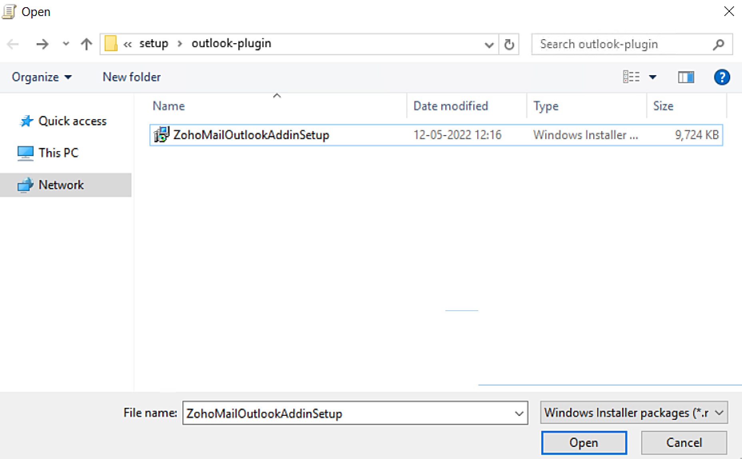
Task: Open the File name dropdown arrow
Action: tap(519, 413)
